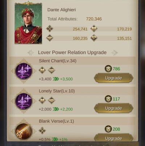Tap Dante Alighieri's portrait card
Screen dimensions: 145x146
(x=28, y=24)
